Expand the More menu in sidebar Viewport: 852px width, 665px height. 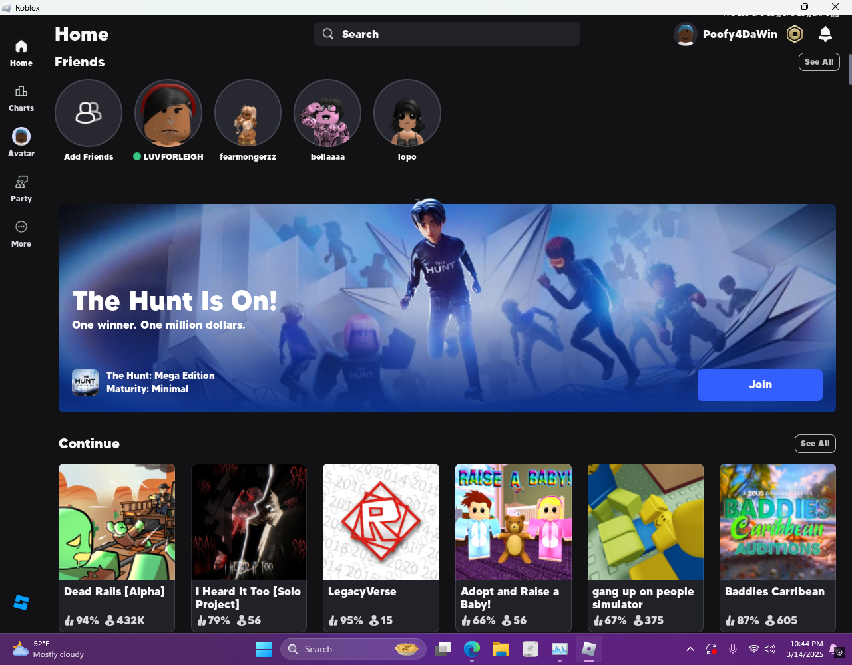coord(21,234)
